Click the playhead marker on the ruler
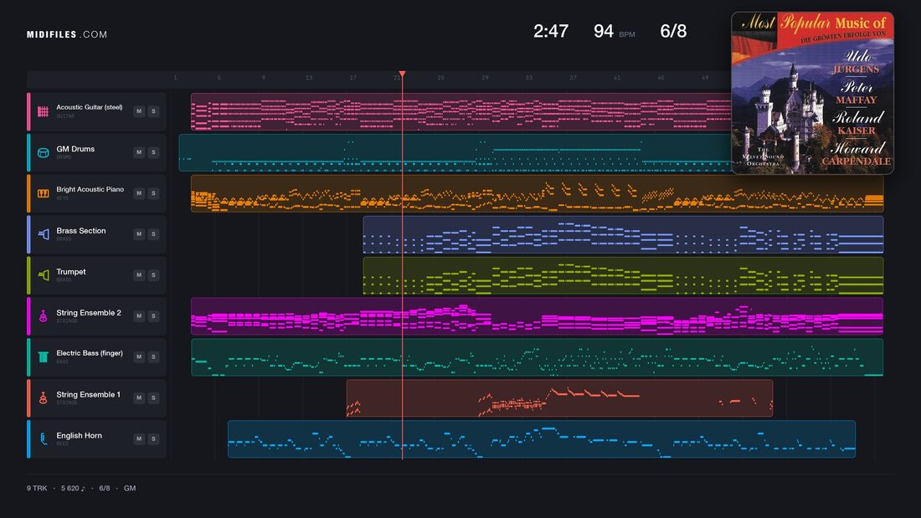The width and height of the screenshot is (921, 518). tap(403, 74)
